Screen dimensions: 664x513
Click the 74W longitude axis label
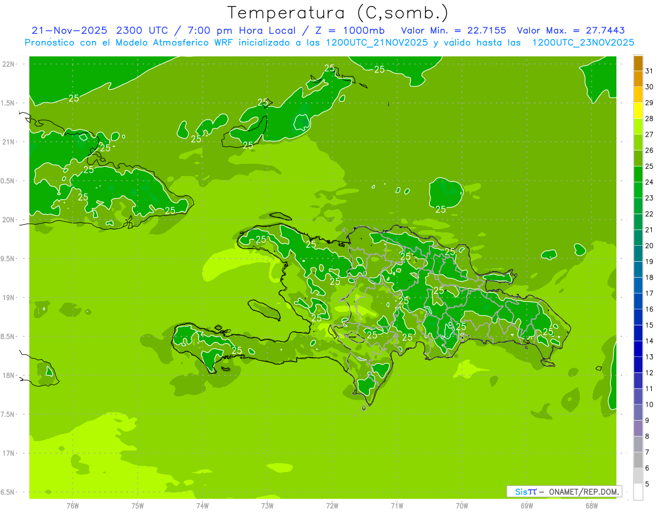pos(203,506)
